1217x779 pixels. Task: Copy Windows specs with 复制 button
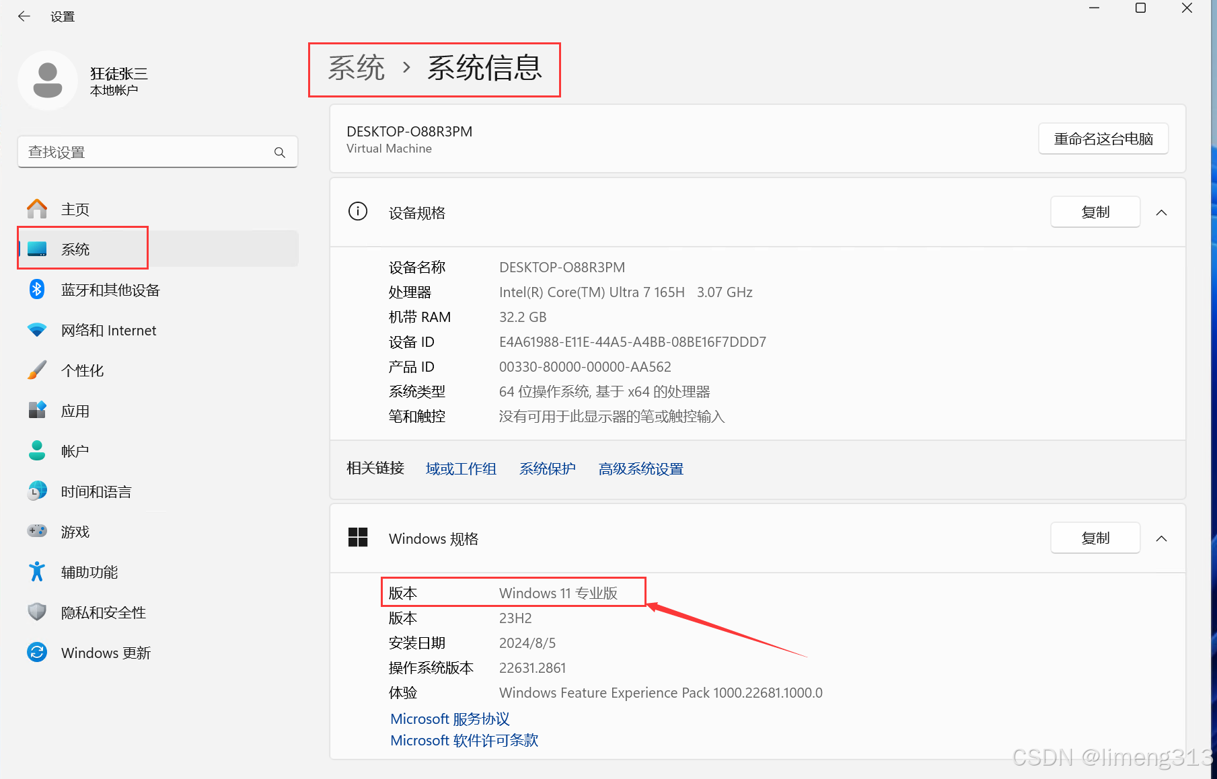pos(1095,538)
